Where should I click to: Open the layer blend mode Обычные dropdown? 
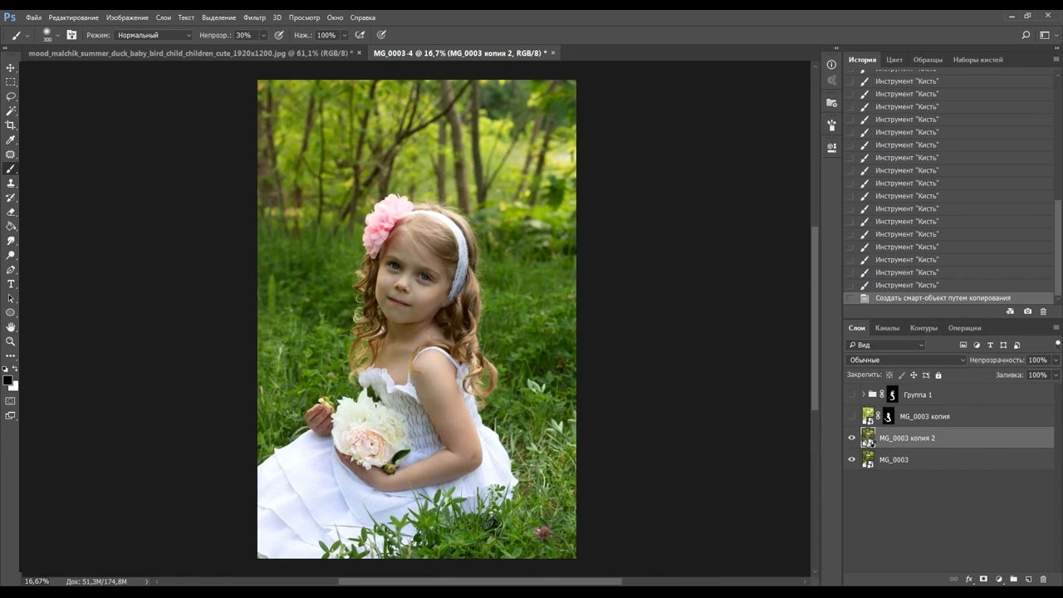tap(907, 360)
